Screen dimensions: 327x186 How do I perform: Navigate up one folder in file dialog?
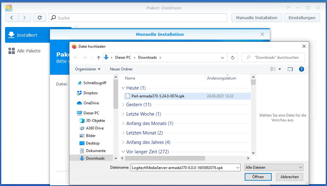[x=98, y=57]
